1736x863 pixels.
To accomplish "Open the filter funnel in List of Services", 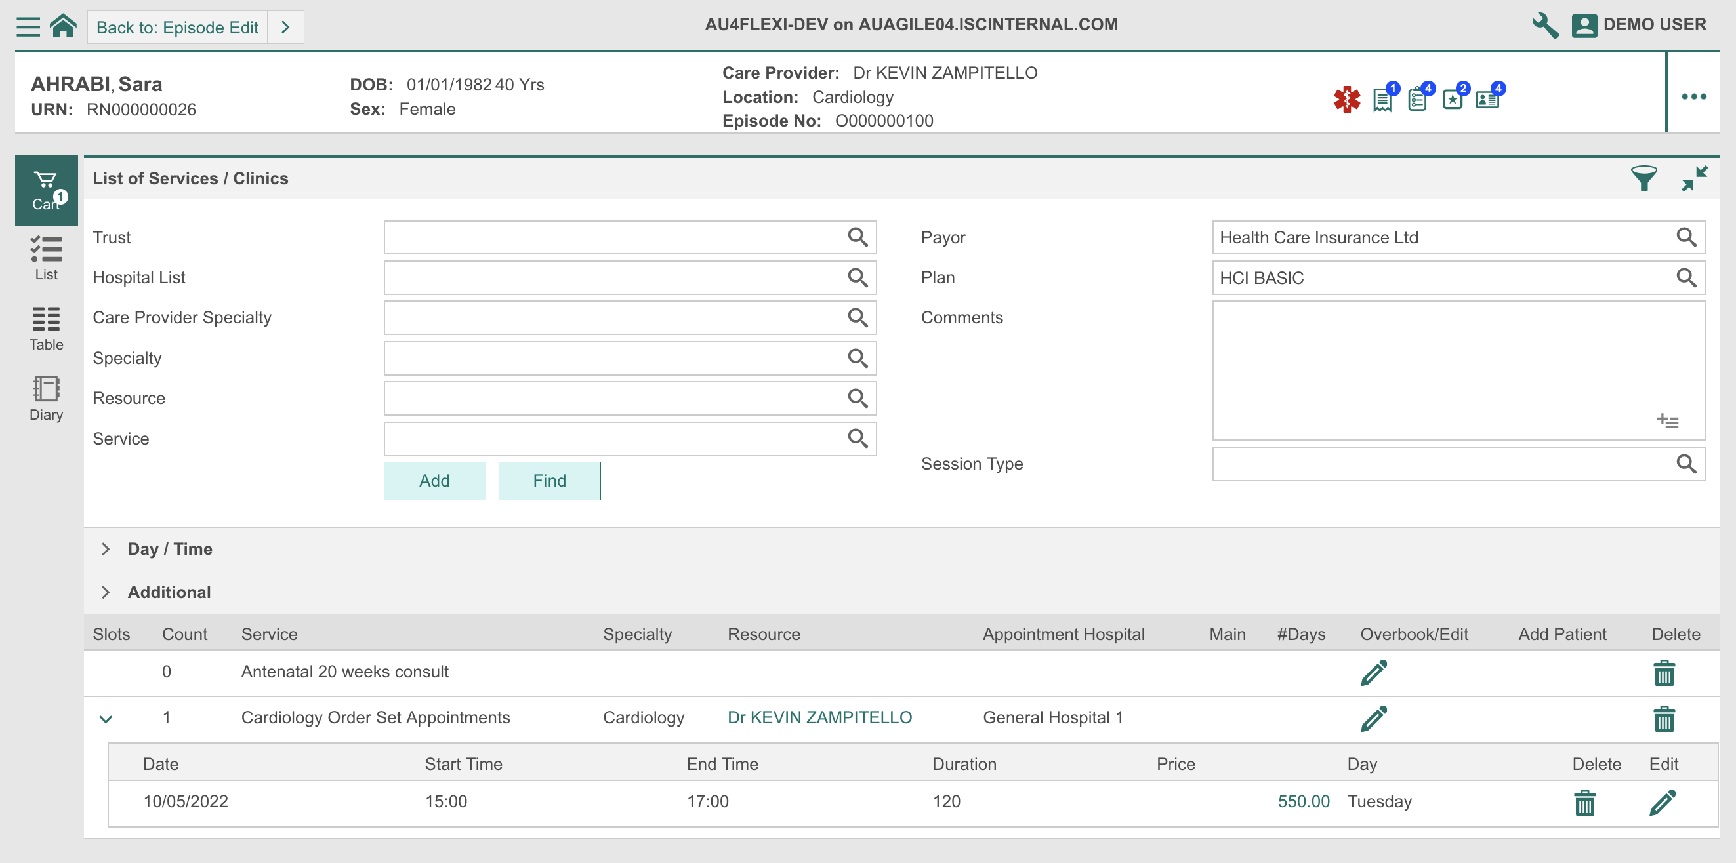I will coord(1644,178).
